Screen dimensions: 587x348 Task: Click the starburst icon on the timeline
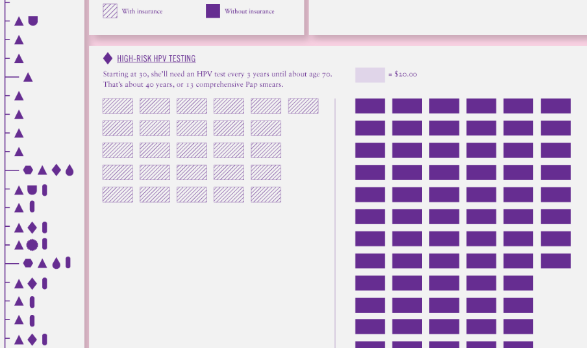tap(32, 244)
